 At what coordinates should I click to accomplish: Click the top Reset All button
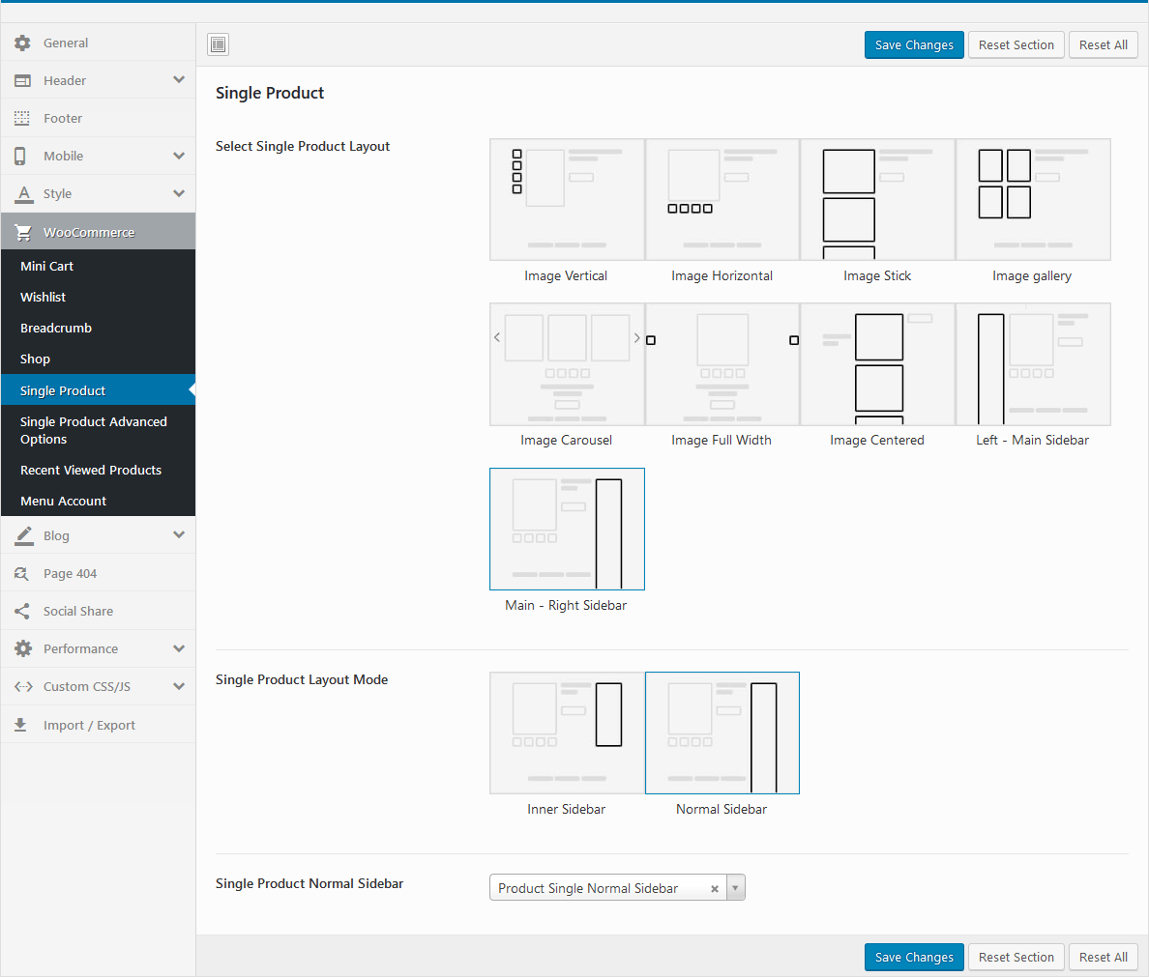(1103, 44)
